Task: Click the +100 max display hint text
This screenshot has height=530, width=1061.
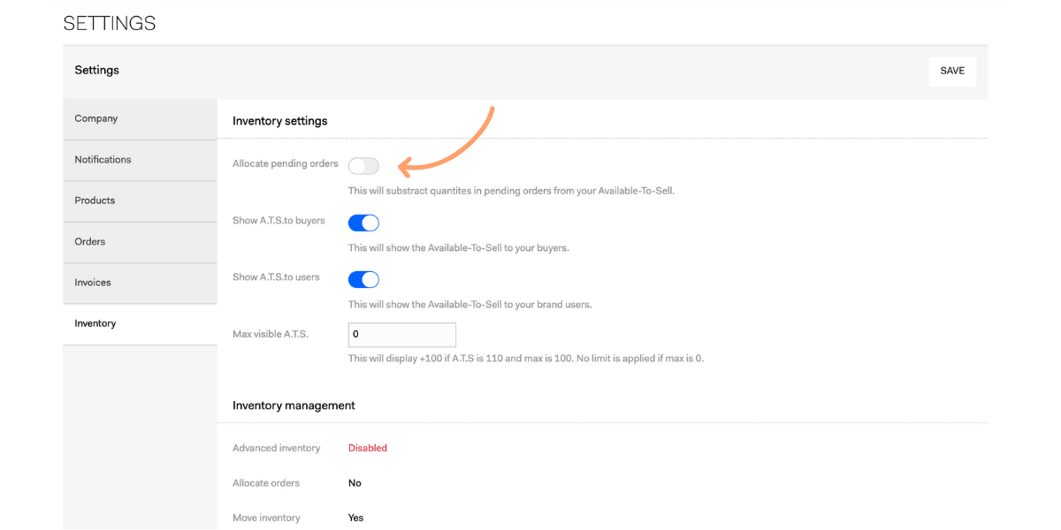Action: click(x=526, y=359)
